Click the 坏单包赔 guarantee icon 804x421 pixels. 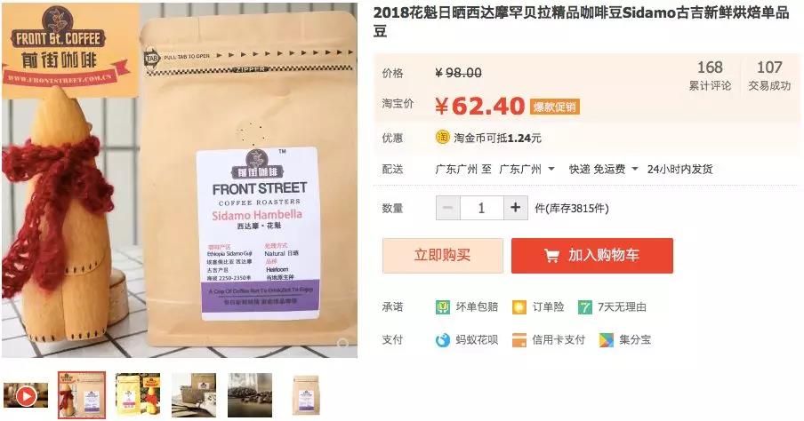coord(443,307)
